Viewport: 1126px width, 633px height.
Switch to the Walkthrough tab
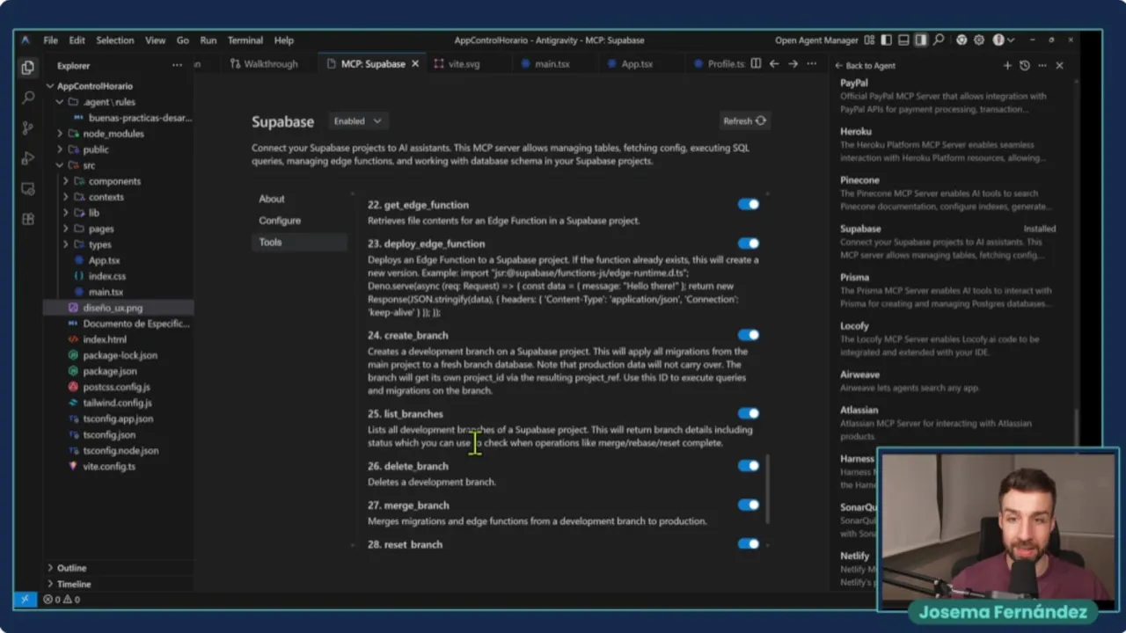coord(263,64)
